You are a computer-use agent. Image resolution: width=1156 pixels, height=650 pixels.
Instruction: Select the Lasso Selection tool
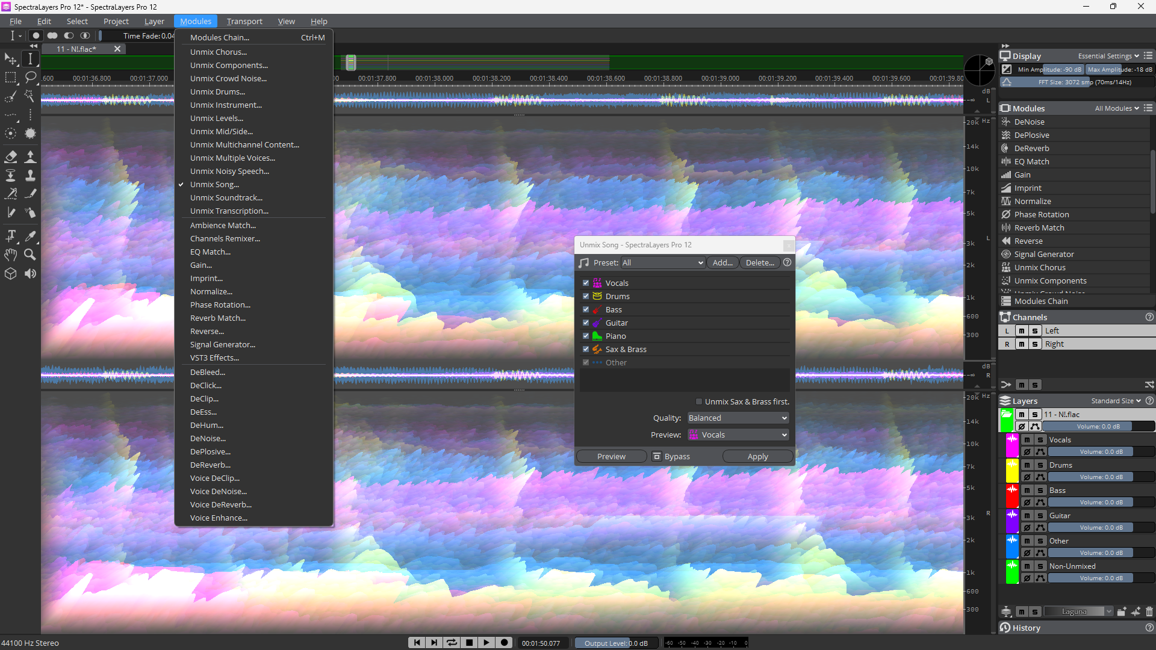(30, 78)
